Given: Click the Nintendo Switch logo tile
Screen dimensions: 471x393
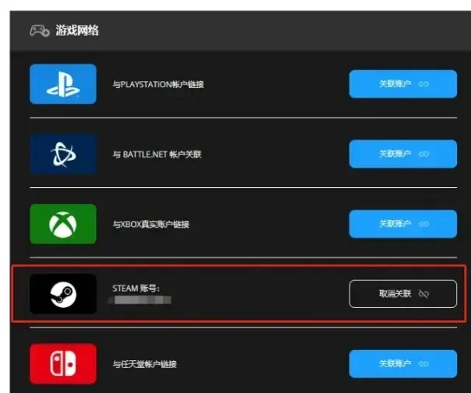Looking at the screenshot, I should pyautogui.click(x=63, y=364).
